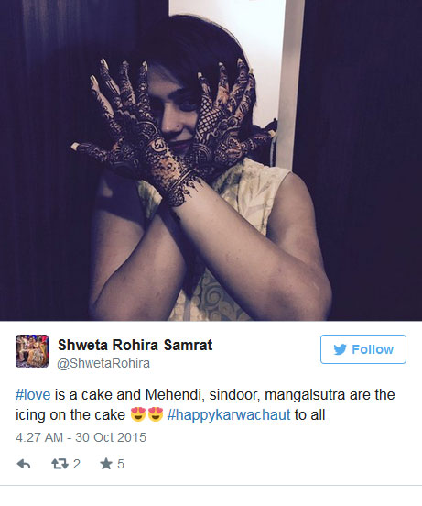Open the #happykarwachaut hashtag link
This screenshot has height=506, width=422.
(x=229, y=415)
